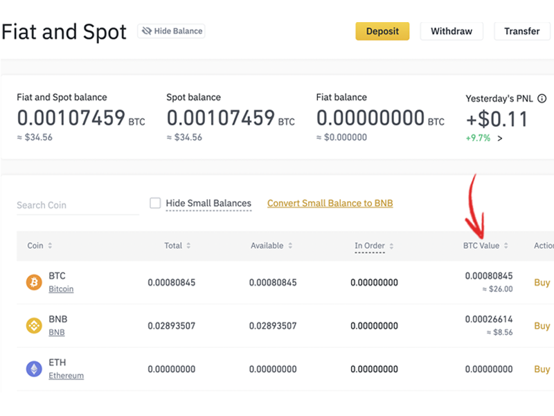Open the BNB name link
The image size is (554, 416).
[57, 333]
